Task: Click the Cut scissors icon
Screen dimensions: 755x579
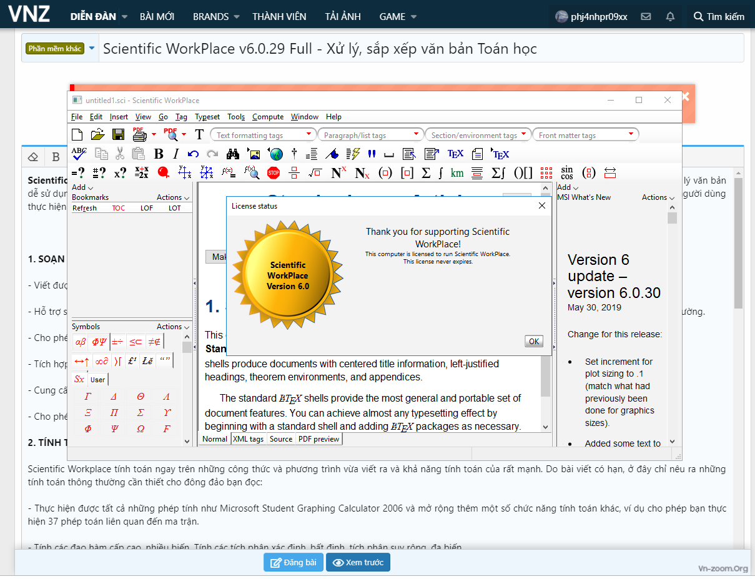Action: pos(119,154)
